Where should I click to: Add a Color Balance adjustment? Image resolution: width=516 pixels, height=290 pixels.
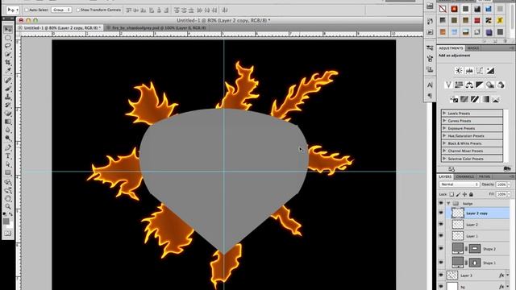coord(469,85)
